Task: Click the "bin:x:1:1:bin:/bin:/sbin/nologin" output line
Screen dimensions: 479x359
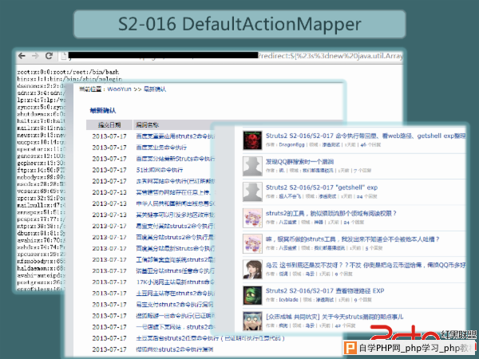Action: pos(69,79)
